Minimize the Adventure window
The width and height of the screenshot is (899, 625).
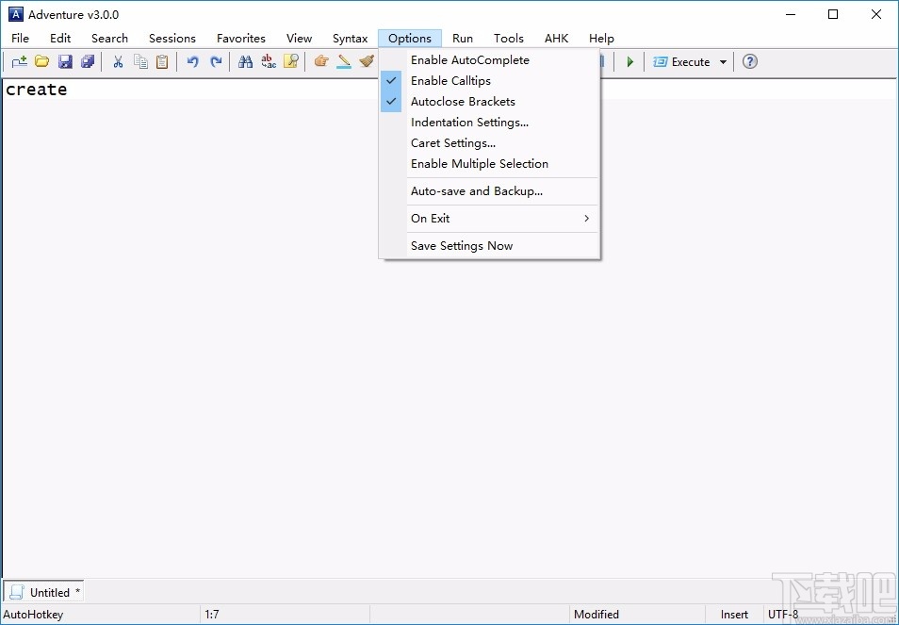(x=792, y=14)
